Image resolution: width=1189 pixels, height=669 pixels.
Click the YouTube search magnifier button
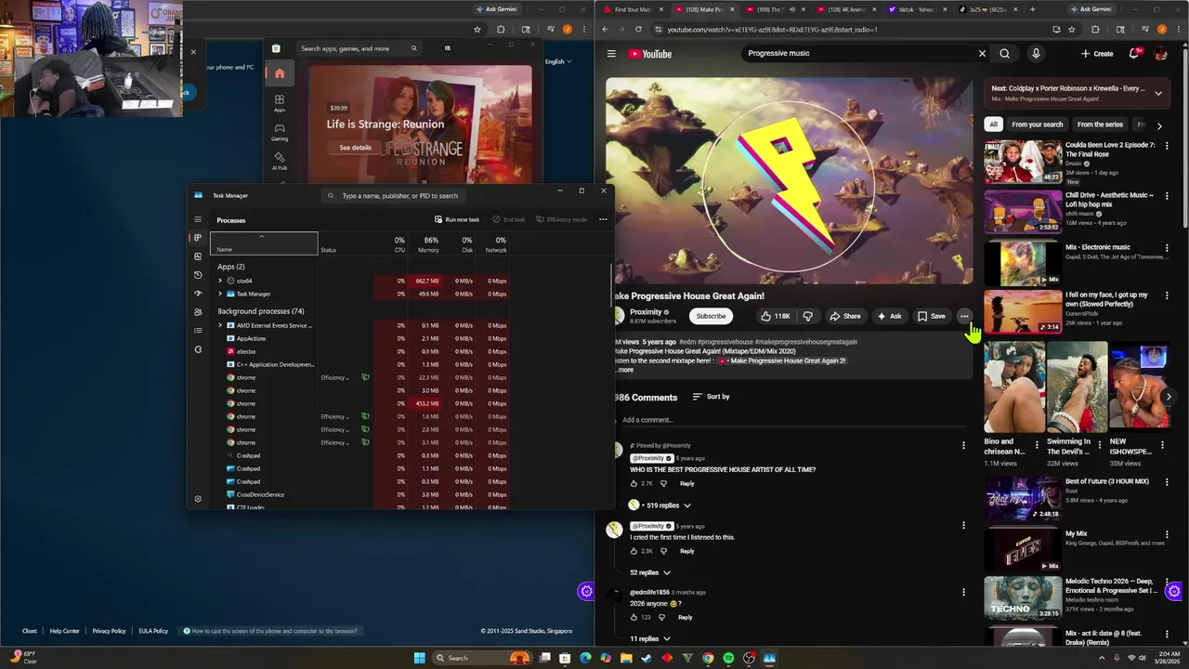click(x=1004, y=54)
